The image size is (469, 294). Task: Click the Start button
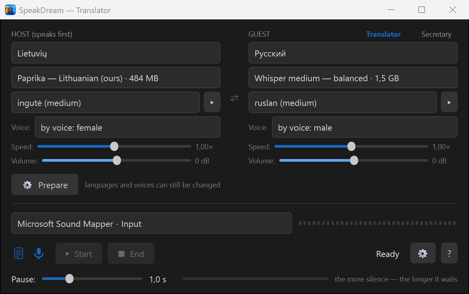click(x=79, y=253)
